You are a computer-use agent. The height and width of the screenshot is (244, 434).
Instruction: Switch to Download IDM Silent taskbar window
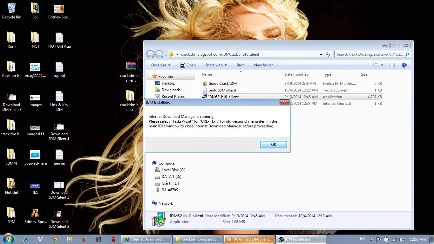tap(249, 239)
